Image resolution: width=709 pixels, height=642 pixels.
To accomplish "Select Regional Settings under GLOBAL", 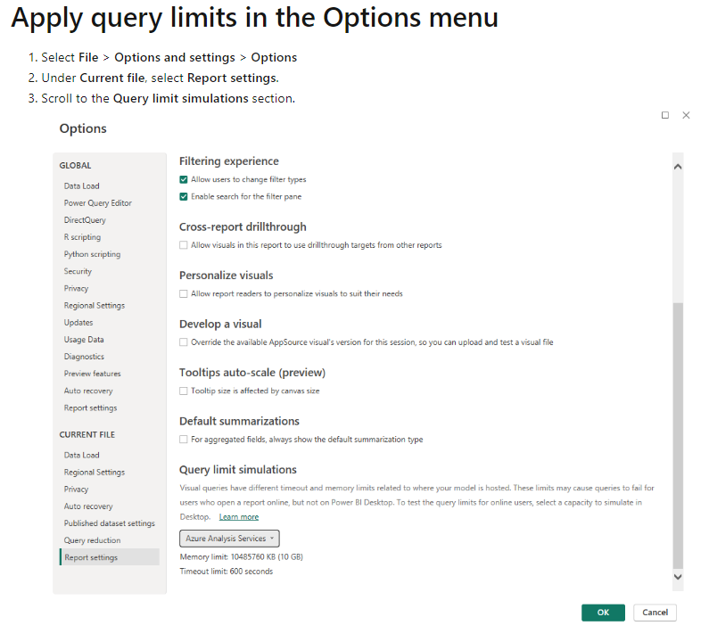I will click(x=94, y=306).
